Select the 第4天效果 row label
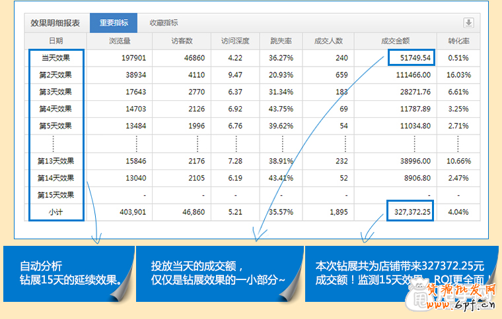Screen dimensions: 502x319 pos(55,109)
